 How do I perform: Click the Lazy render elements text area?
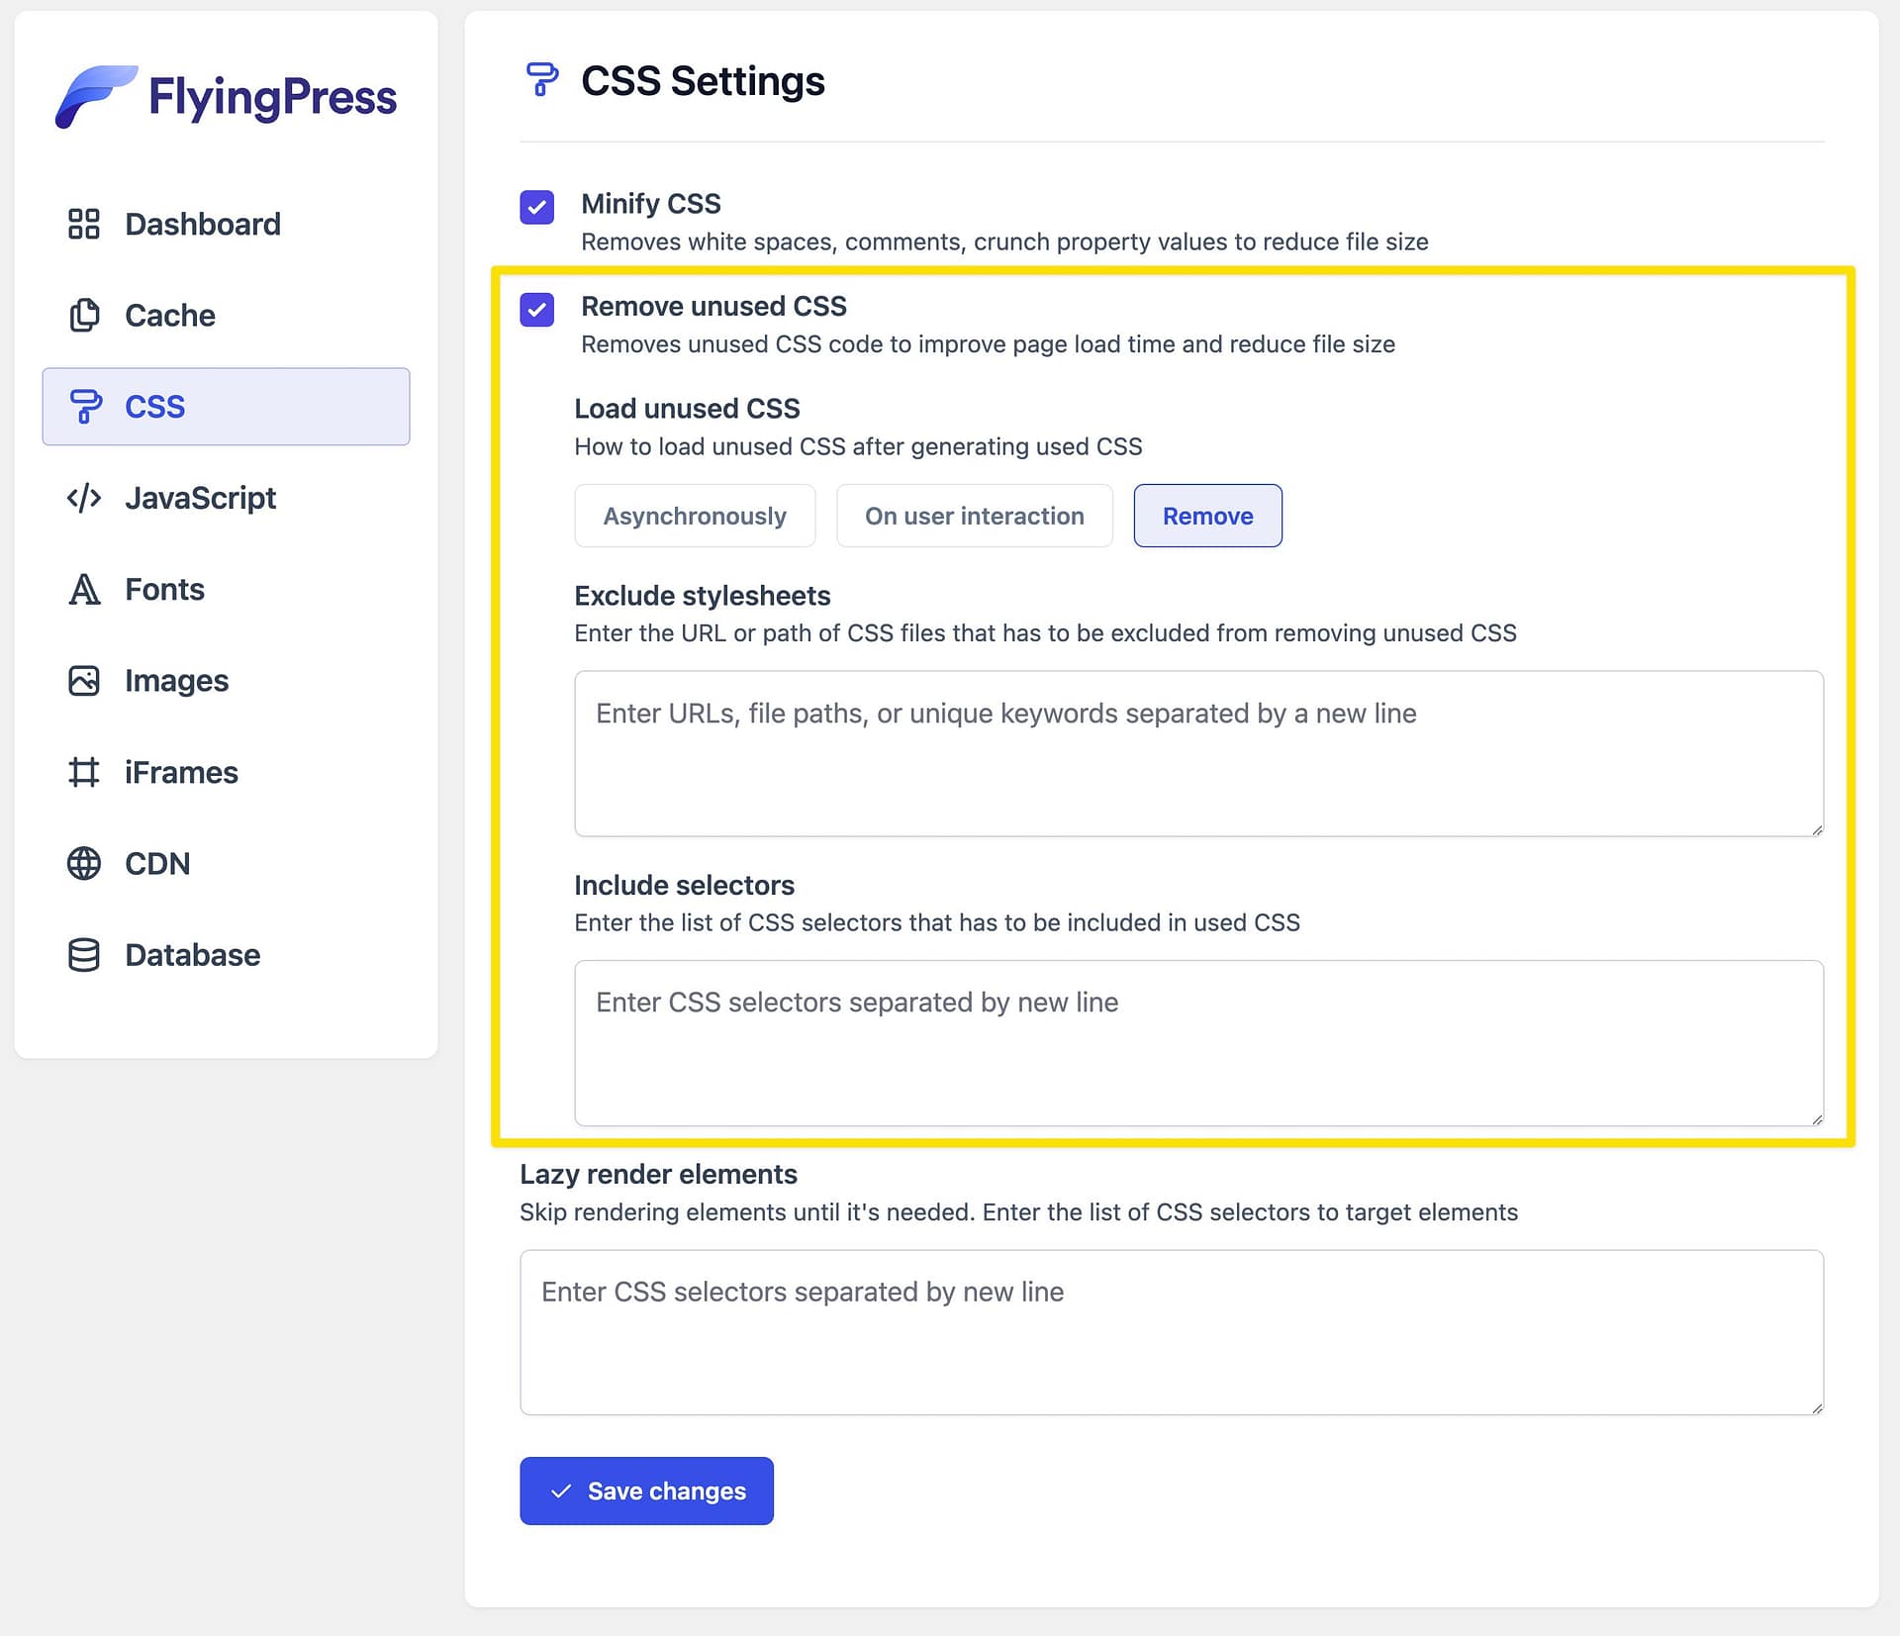pos(1171,1331)
